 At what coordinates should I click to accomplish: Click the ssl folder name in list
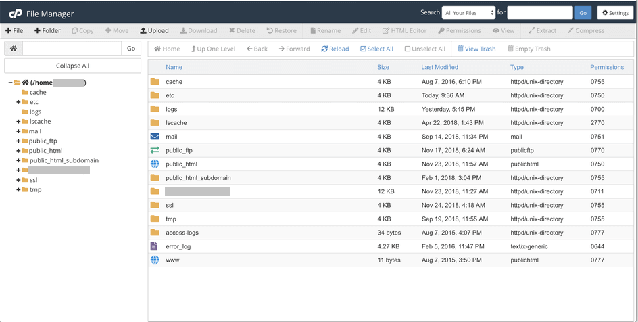tap(170, 205)
